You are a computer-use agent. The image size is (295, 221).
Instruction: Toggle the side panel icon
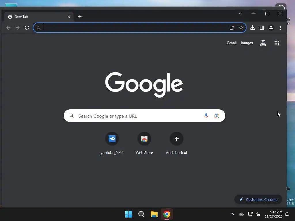(262, 28)
